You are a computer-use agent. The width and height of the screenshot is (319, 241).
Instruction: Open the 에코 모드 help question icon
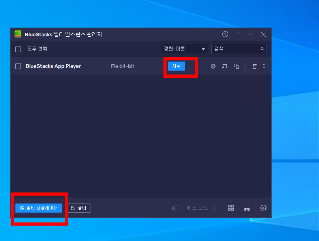point(214,208)
